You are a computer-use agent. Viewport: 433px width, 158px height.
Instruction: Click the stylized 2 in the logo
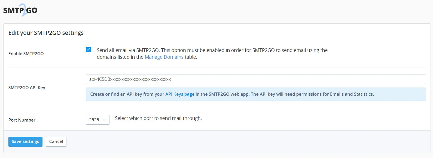click(x=23, y=10)
